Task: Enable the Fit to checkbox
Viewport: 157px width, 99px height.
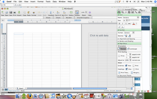Action: click(x=119, y=56)
